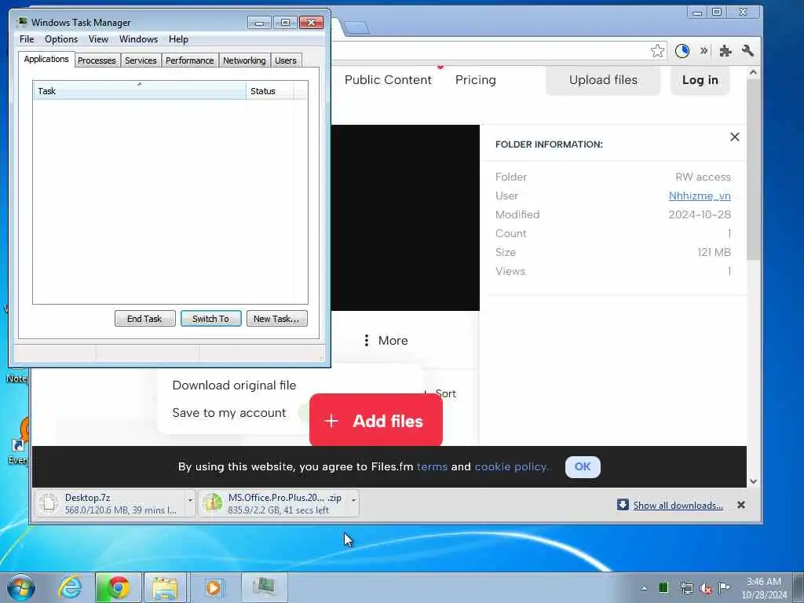Open the blue circular extension icon
The width and height of the screenshot is (804, 603).
pos(682,51)
